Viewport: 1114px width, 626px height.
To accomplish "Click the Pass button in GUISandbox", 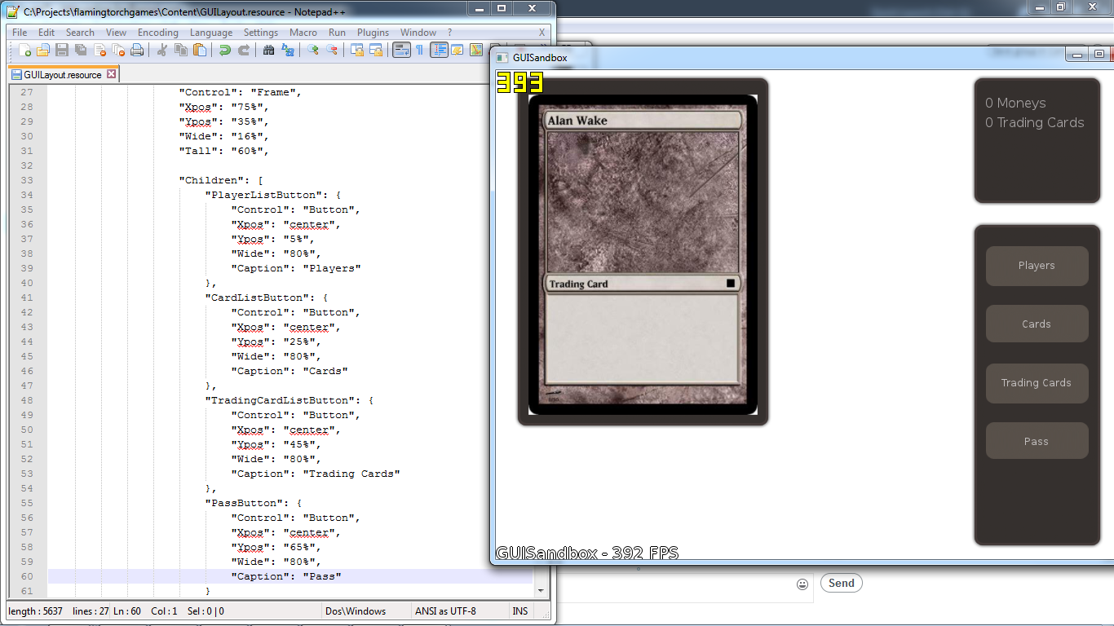I will tap(1037, 442).
